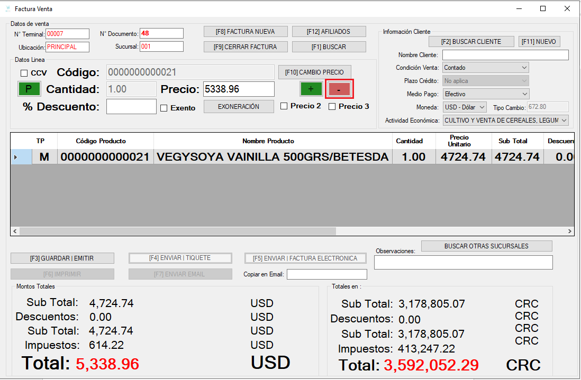
Task: Open the Medio Pago dropdown
Action: pyautogui.click(x=486, y=94)
